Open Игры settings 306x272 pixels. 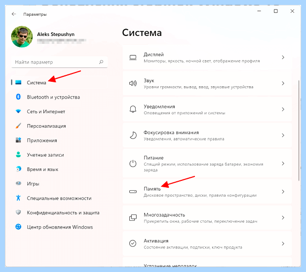coord(59,183)
